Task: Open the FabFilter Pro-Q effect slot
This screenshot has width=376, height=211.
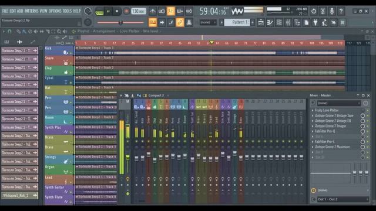Action: point(325,131)
